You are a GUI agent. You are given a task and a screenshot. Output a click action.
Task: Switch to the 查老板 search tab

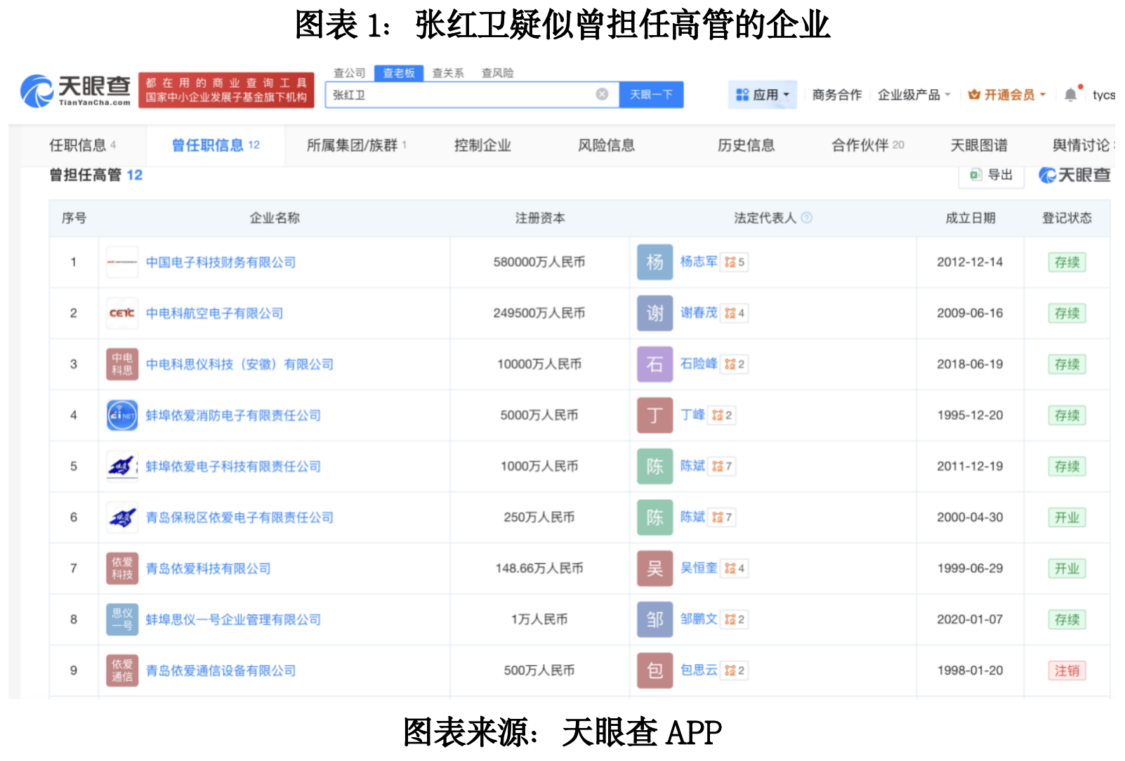tap(399, 73)
